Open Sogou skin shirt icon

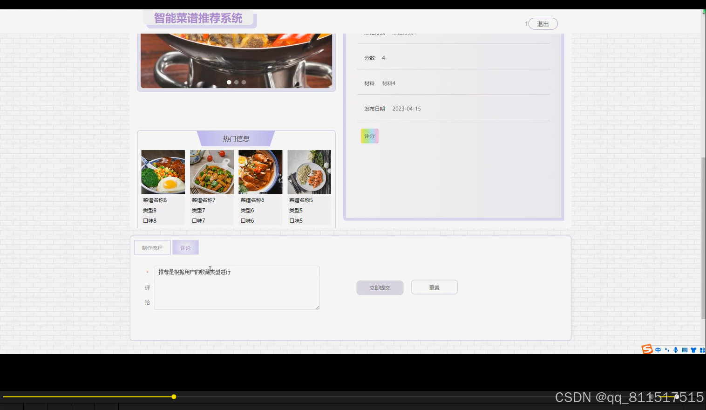[x=693, y=350]
